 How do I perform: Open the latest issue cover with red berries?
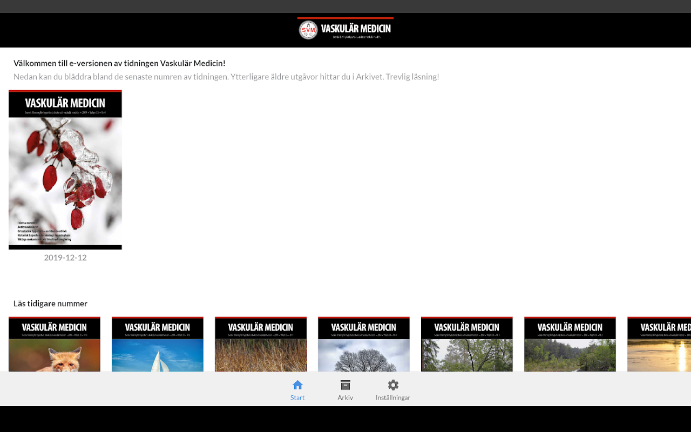coord(65,170)
